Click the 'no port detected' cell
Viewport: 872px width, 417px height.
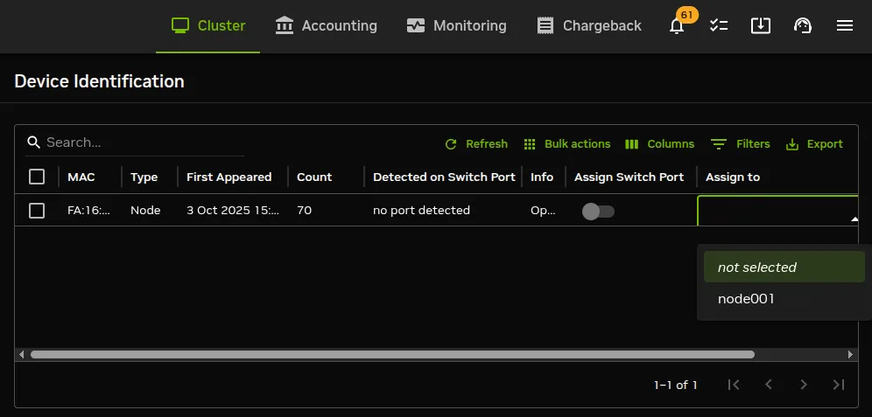tap(421, 211)
